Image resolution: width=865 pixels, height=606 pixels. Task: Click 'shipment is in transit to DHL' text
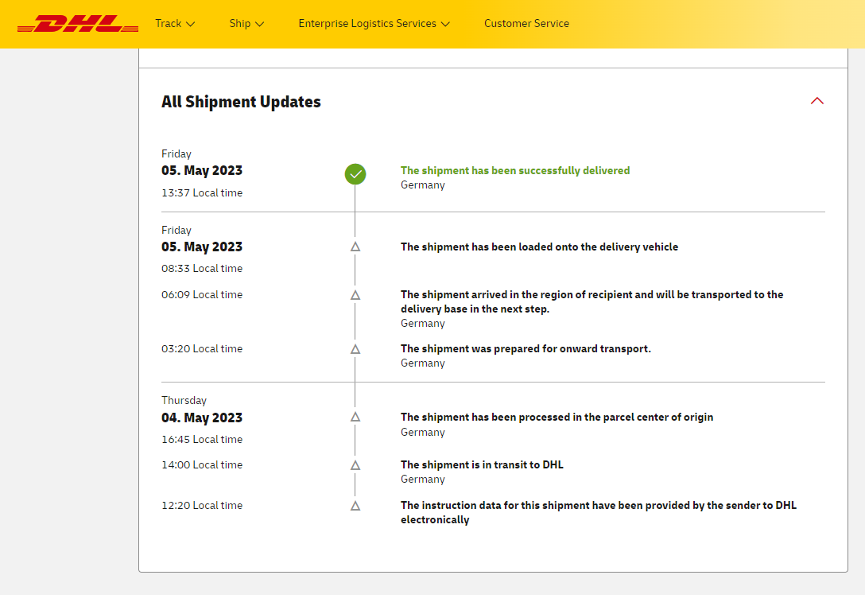click(482, 464)
